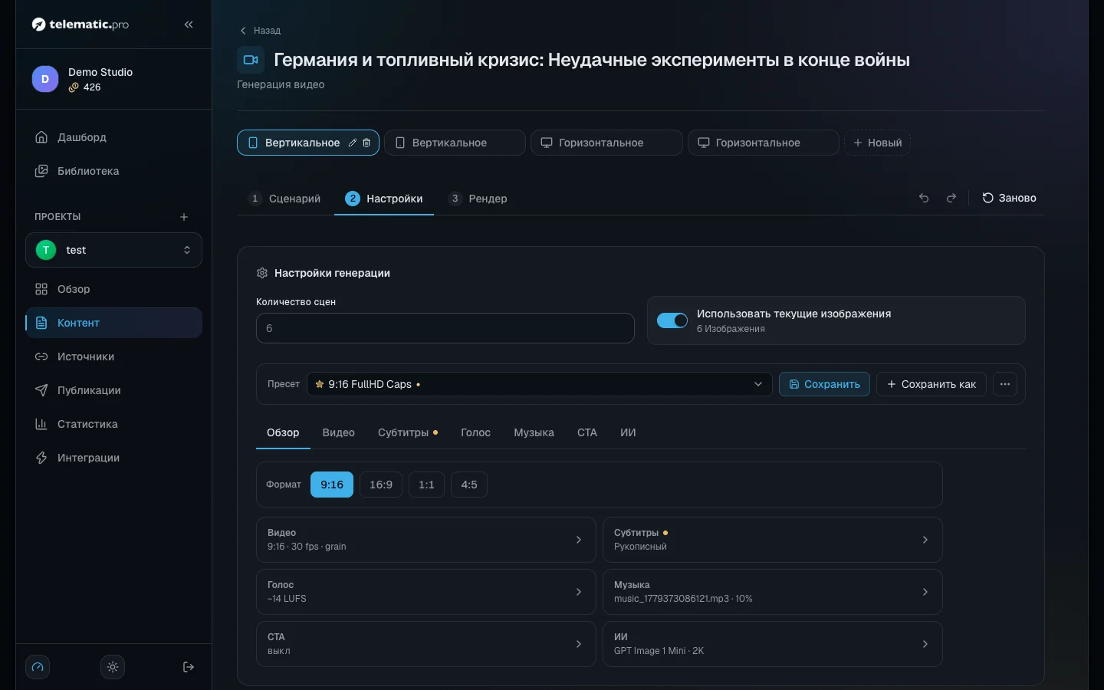Viewport: 1104px width, 690px height.
Task: Toggle Использовать текущие изображения switch
Action: (x=672, y=320)
